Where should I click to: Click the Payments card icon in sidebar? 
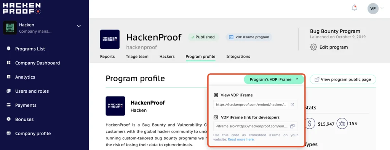8,105
